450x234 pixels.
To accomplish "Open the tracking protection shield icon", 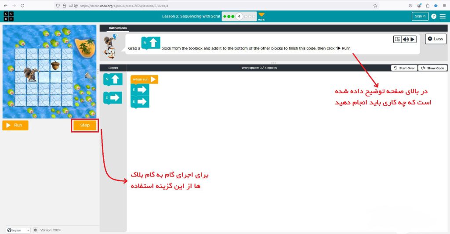I will [x=58, y=5].
